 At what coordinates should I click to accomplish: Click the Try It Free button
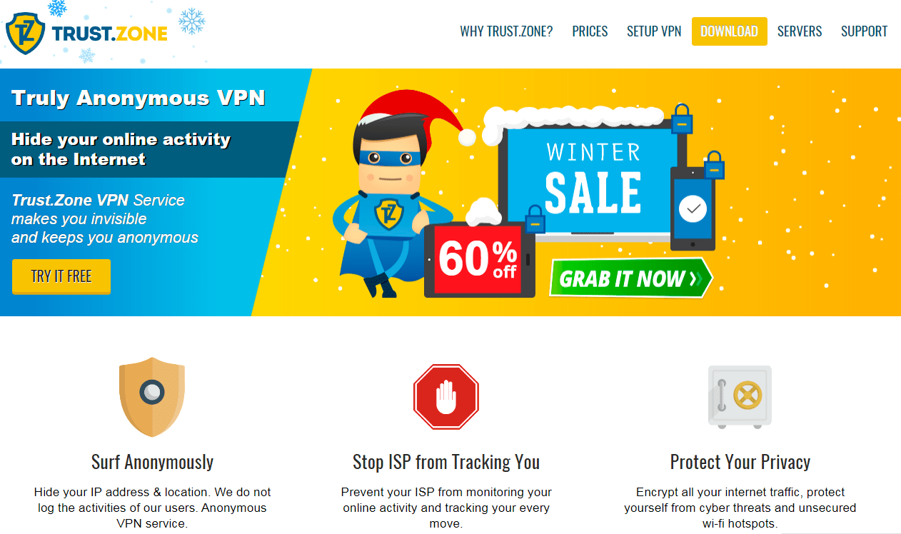61,276
